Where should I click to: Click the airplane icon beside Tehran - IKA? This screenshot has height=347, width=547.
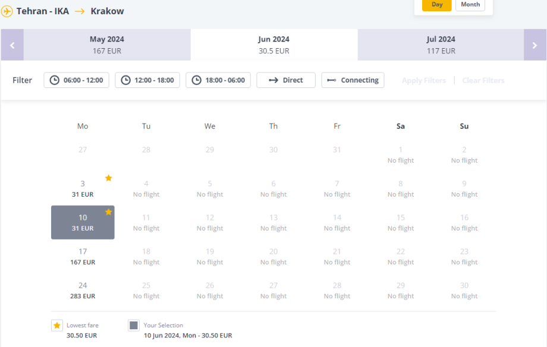pos(7,11)
